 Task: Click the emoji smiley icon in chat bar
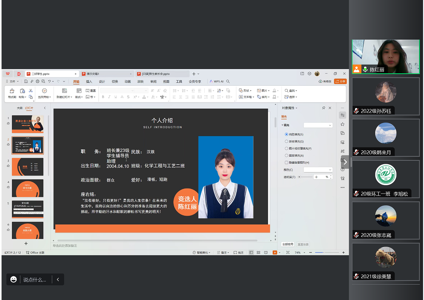click(x=13, y=279)
